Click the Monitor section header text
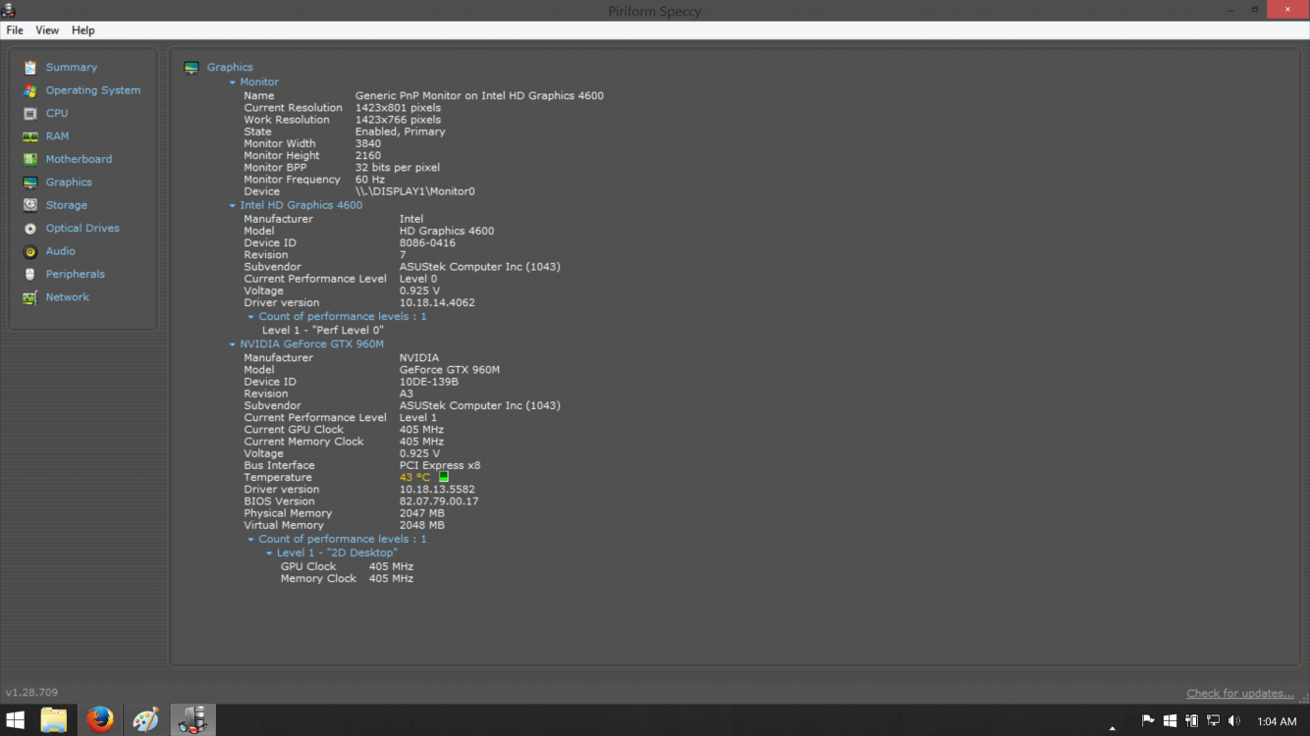This screenshot has height=736, width=1310. point(259,82)
